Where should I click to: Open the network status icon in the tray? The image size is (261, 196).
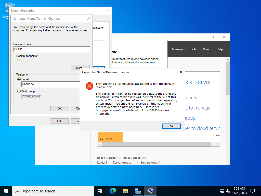(x=221, y=191)
